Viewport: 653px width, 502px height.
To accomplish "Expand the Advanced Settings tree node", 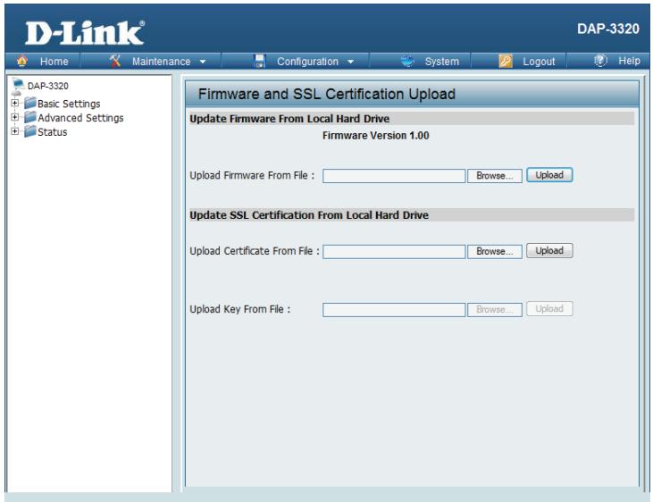I will pos(14,117).
